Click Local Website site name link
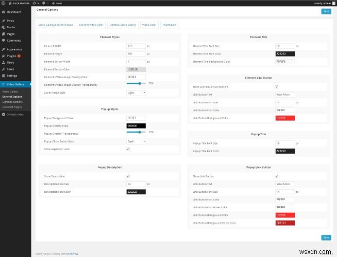Screen dimensions: 337x257 (x=21, y=3)
